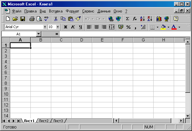Toggle underline with the Ч button
The width and height of the screenshot is (192, 131).
[80, 27]
